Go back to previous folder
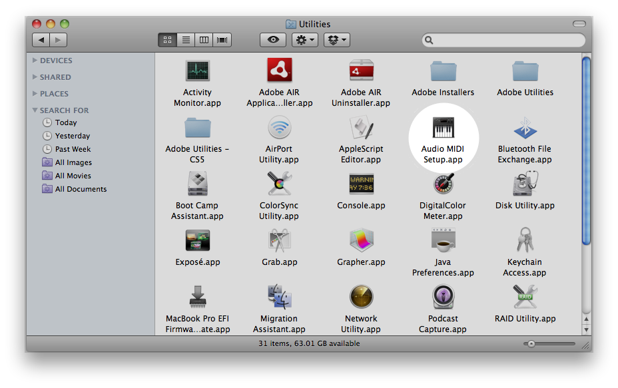This screenshot has width=618, height=388. point(41,40)
